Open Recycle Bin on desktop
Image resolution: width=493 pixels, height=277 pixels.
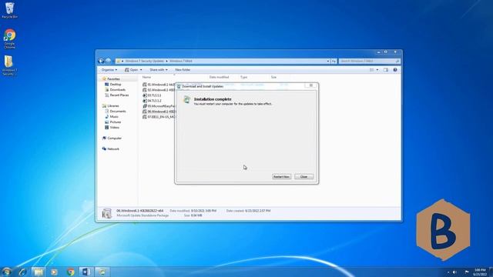tap(9, 10)
